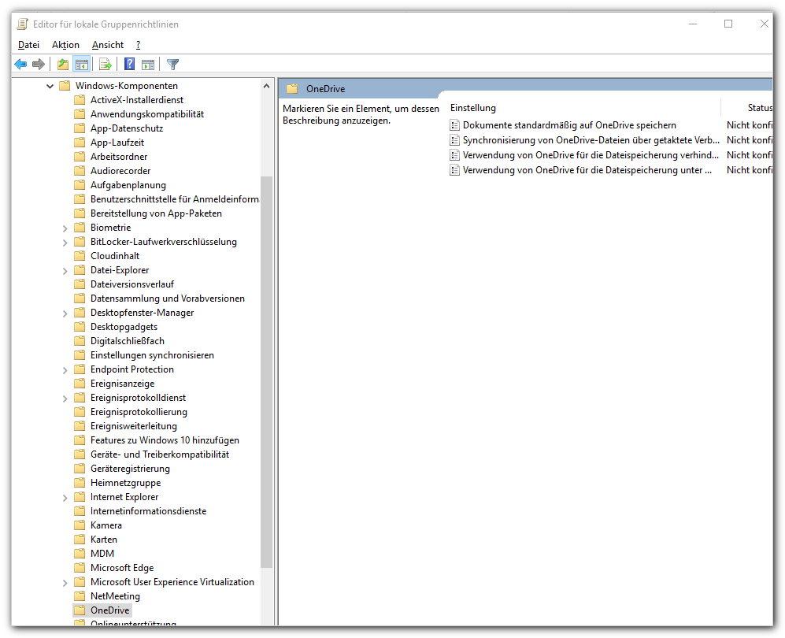Image resolution: width=785 pixels, height=638 pixels.
Task: Expand the BitLocker-Laufwerkverschlüsselung node
Action: (65, 243)
